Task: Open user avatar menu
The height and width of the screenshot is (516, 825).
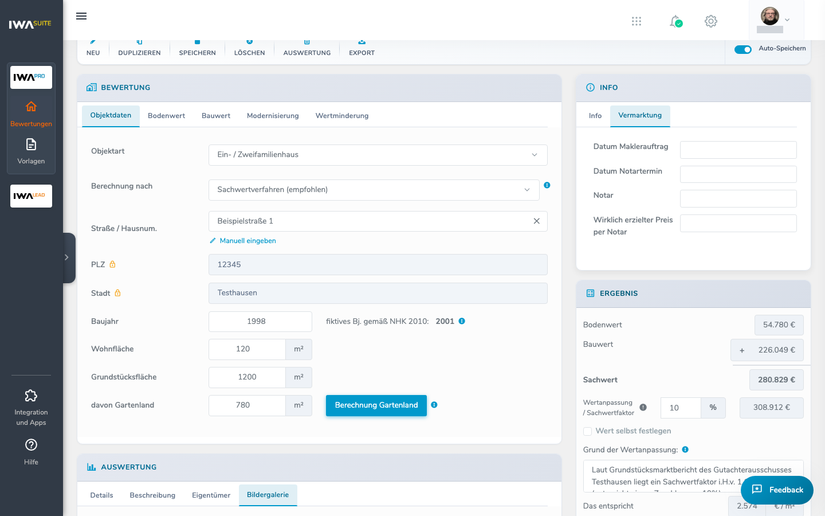Action: (775, 19)
